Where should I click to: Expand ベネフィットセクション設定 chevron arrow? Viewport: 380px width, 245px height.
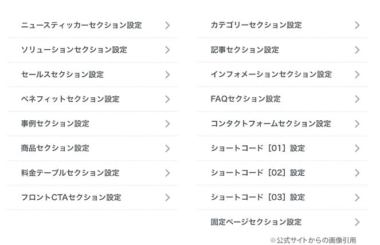click(167, 99)
